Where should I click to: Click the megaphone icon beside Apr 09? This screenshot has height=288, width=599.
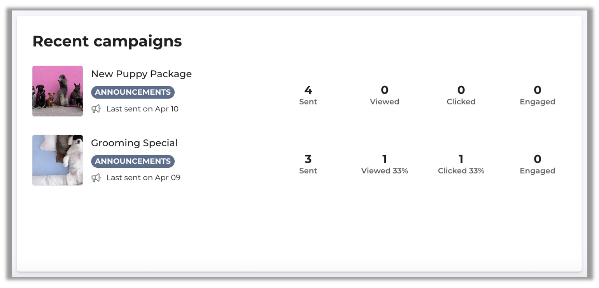click(96, 178)
